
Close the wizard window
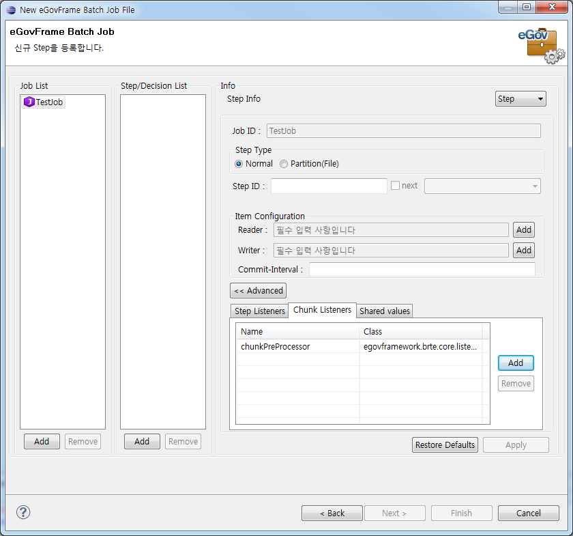coord(552,7)
